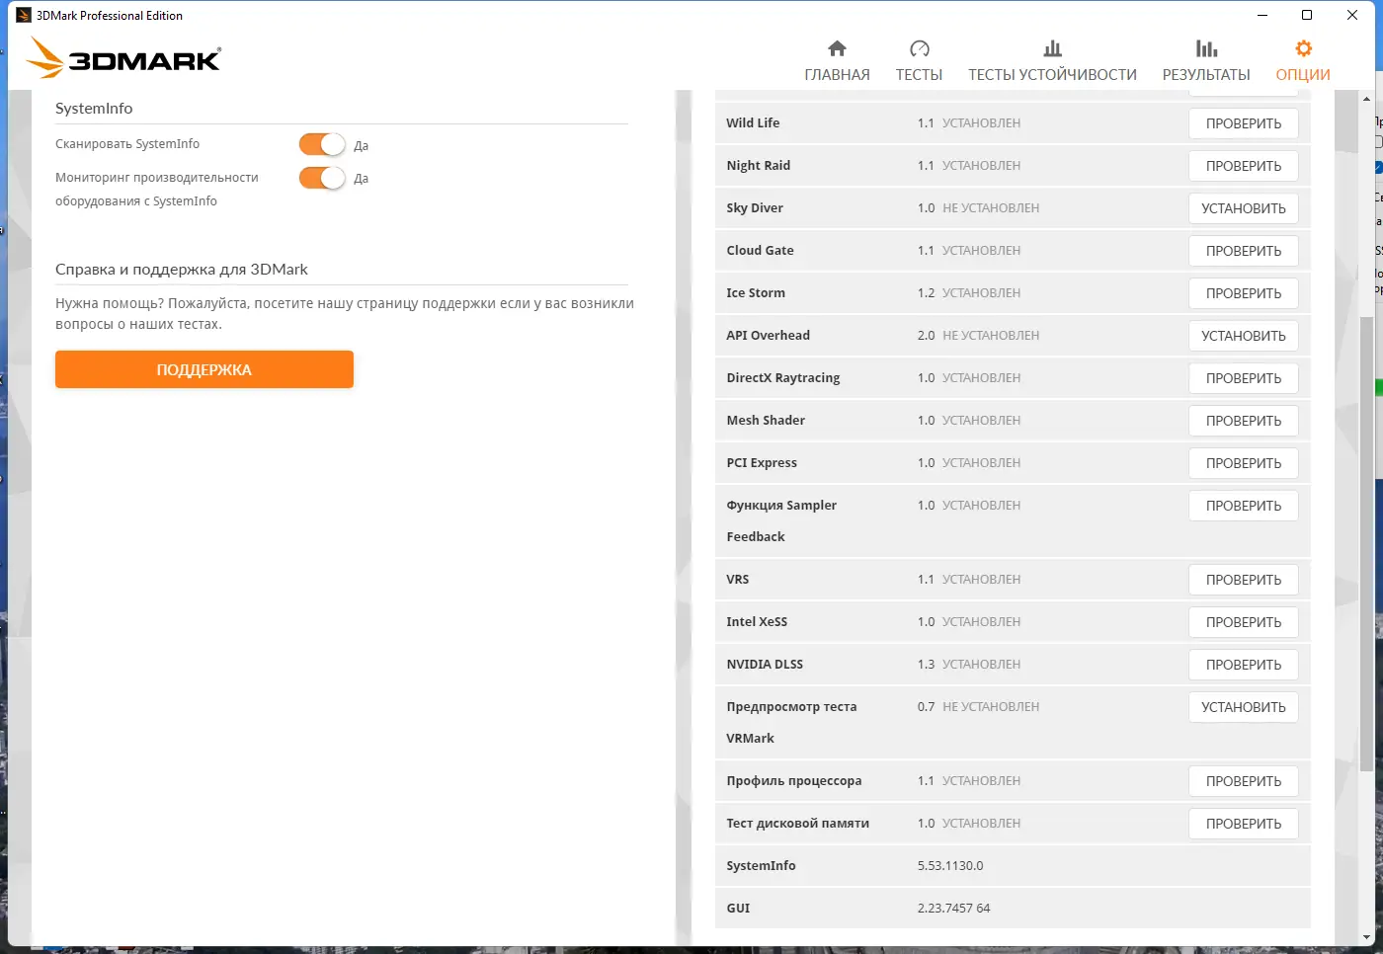Viewport: 1383px width, 954px height.
Task: Open support via the ПОДДЕРЖКА button
Action: [204, 369]
